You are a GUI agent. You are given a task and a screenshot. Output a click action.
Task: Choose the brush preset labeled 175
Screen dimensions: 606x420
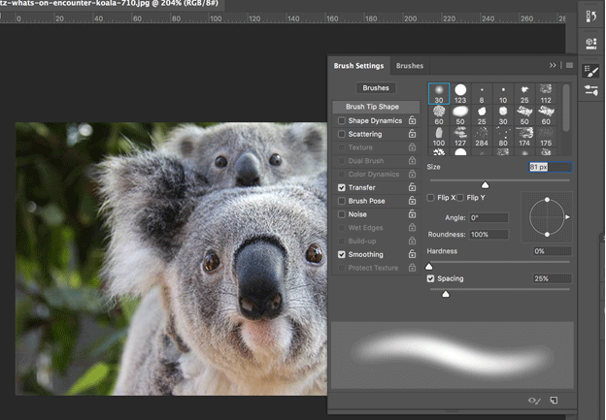(x=546, y=137)
